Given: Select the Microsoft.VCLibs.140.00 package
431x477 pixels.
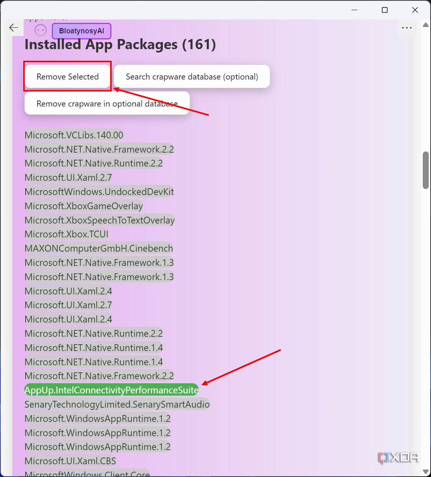Looking at the screenshot, I should (73, 135).
